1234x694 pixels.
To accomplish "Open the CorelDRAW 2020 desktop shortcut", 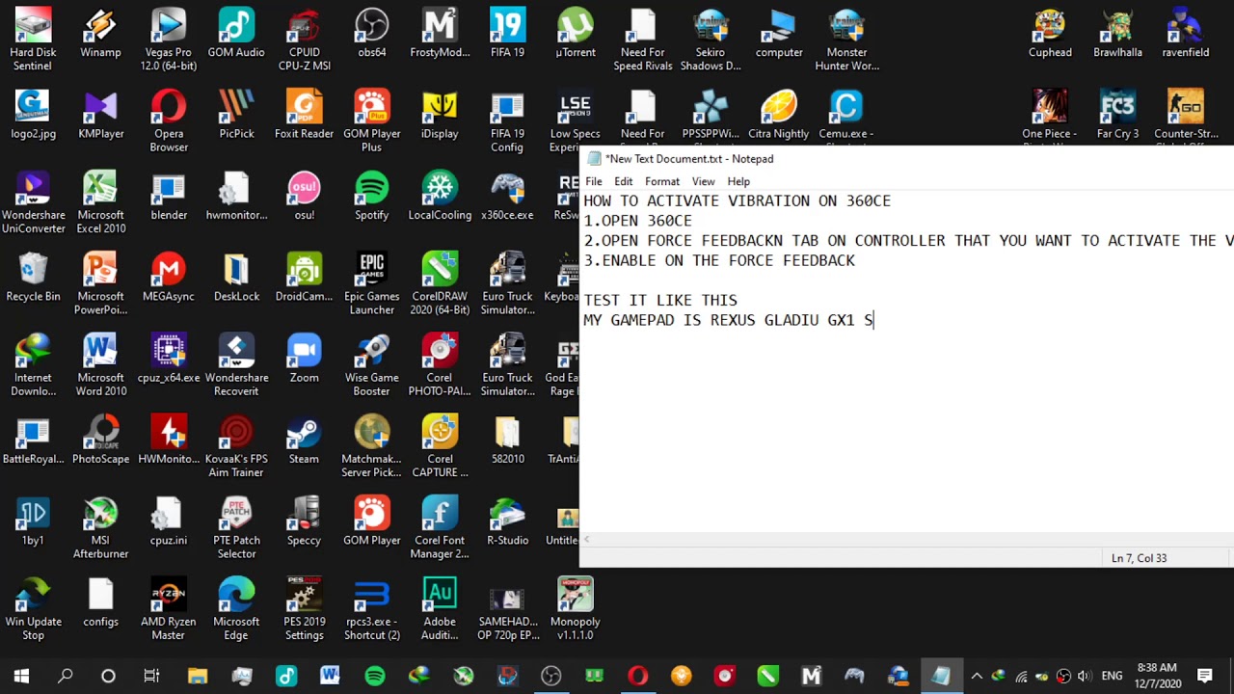I will point(440,284).
